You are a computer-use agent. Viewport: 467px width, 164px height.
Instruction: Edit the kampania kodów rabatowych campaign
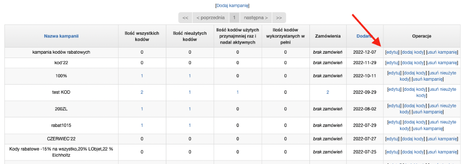(x=392, y=52)
